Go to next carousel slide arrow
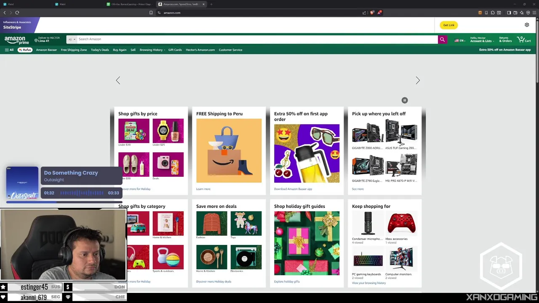This screenshot has height=303, width=539. point(418,80)
